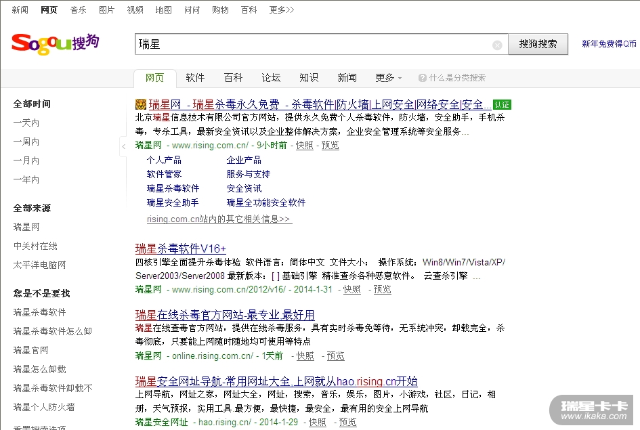This screenshot has width=640, height=430.
Task: Open the 瑞星在线杀毒官方网站 result title
Action: click(x=225, y=315)
